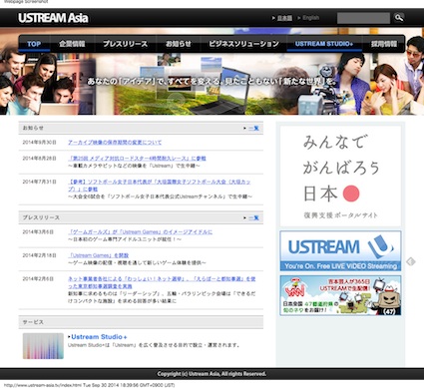Open the Ustream Studio+ service link
Screen dimensions: 424x388
point(99,337)
